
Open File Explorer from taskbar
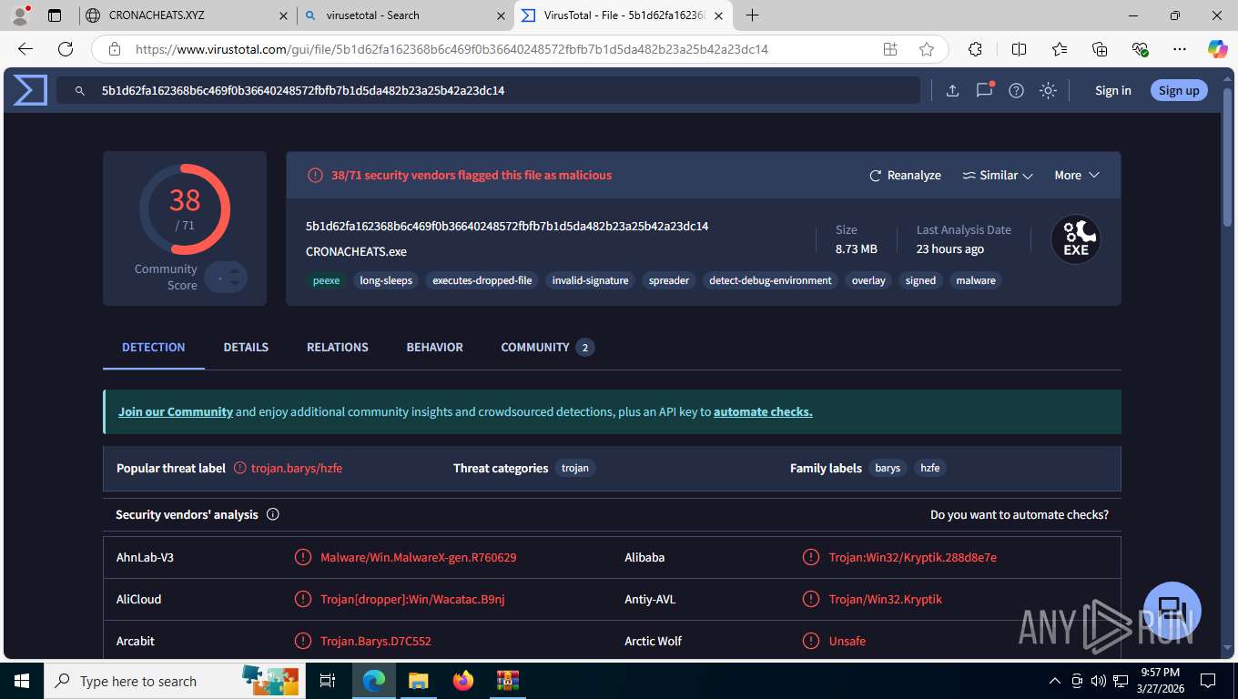tap(418, 681)
